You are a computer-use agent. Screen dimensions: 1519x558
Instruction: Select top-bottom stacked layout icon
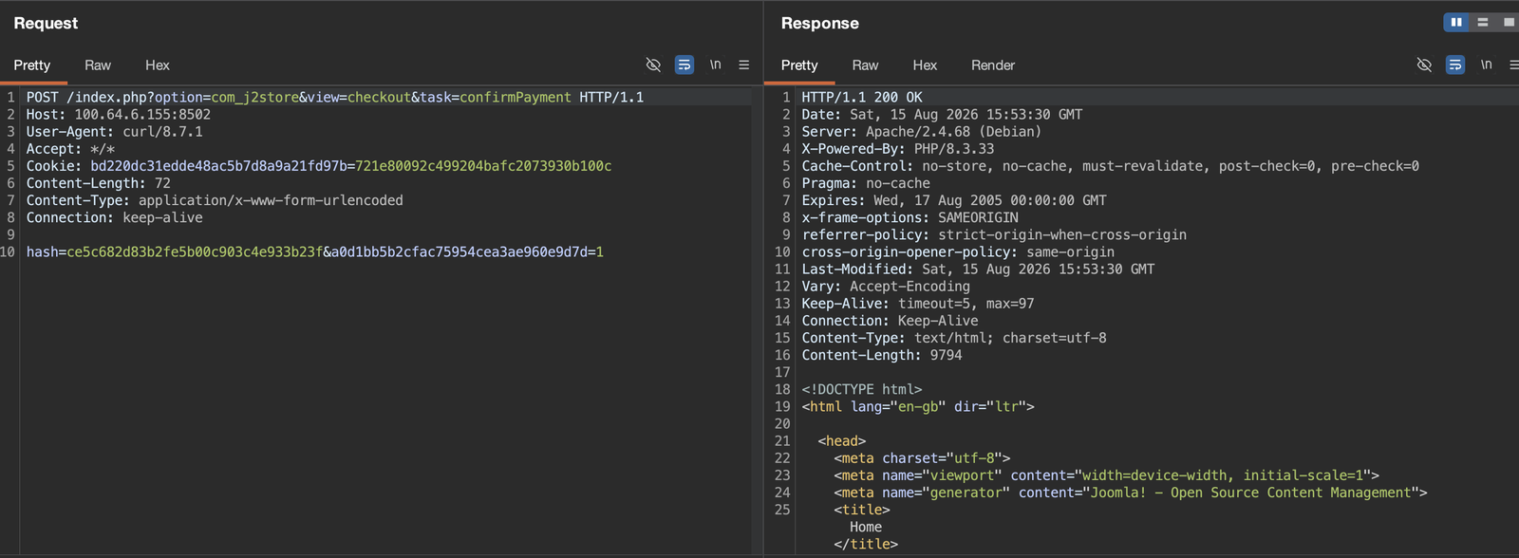click(x=1482, y=22)
